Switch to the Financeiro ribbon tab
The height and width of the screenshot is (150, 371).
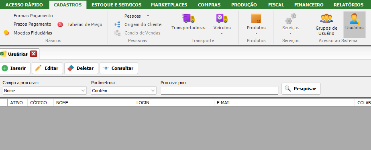point(309,5)
